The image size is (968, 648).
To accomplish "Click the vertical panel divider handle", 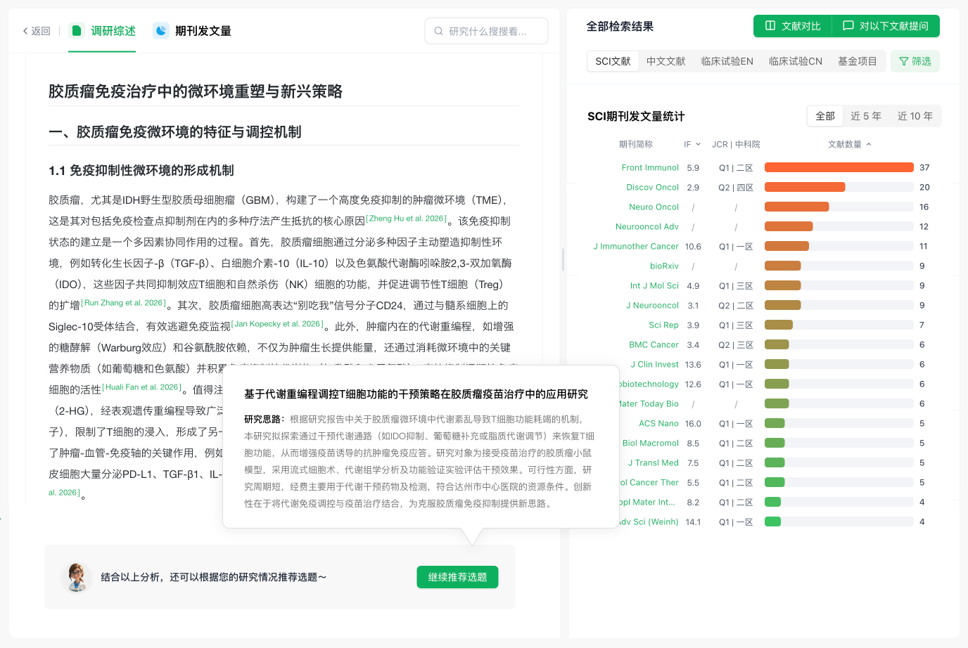I will 563,259.
